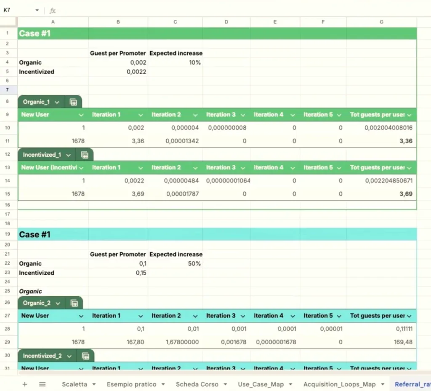Open the Scheda Corso tab options arrow
The height and width of the screenshot is (391, 431).
click(226, 384)
